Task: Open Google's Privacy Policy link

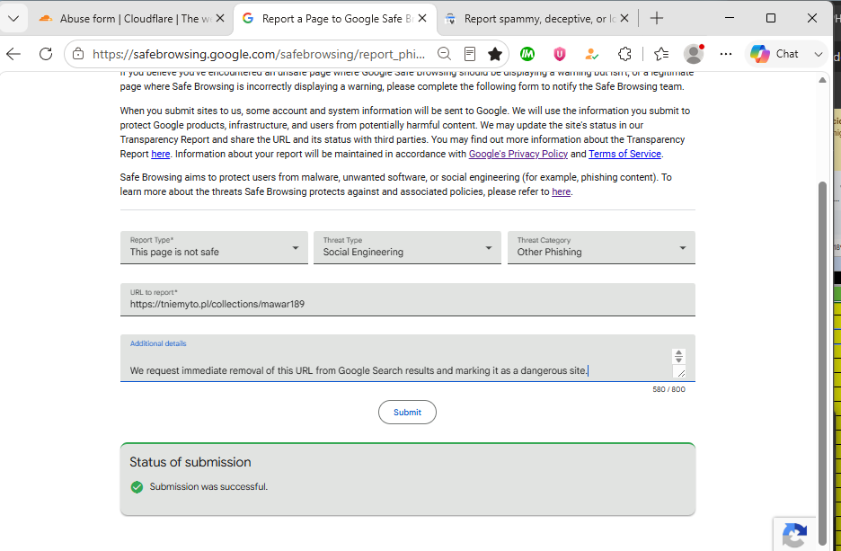Action: pos(518,154)
